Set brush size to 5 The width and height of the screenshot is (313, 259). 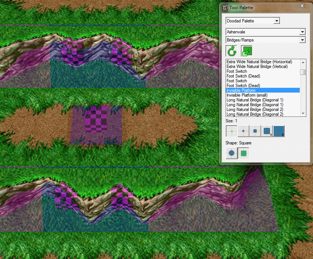pos(267,131)
